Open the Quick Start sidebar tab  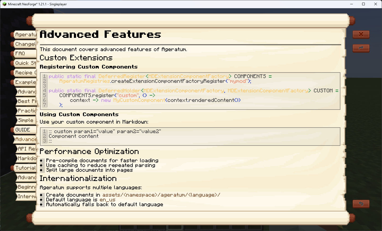point(24,63)
